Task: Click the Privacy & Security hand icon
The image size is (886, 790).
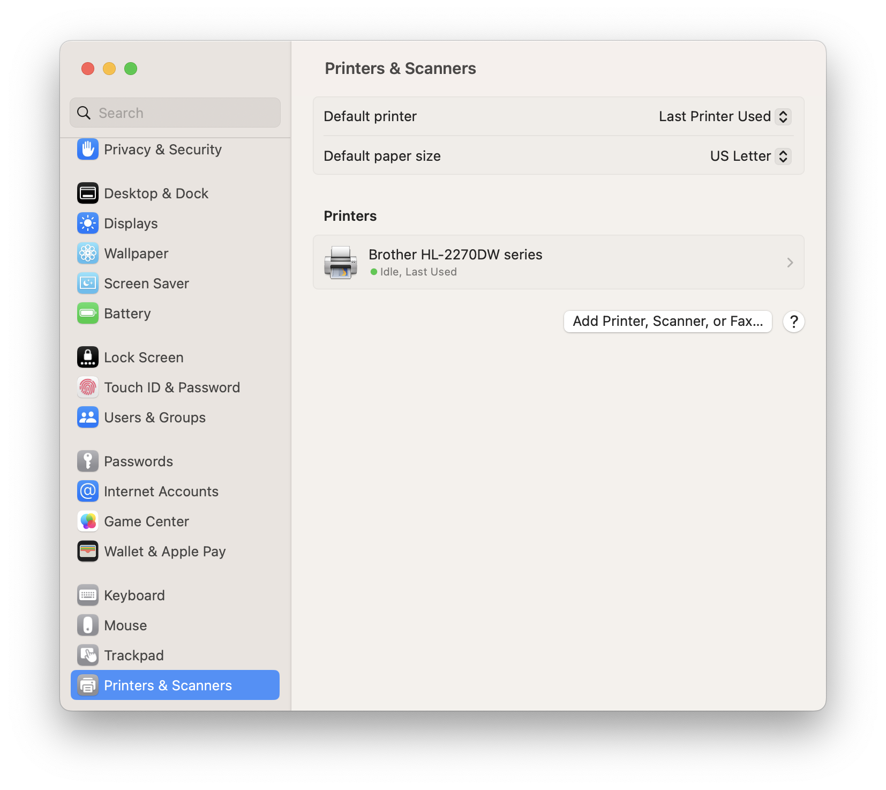Action: point(88,150)
